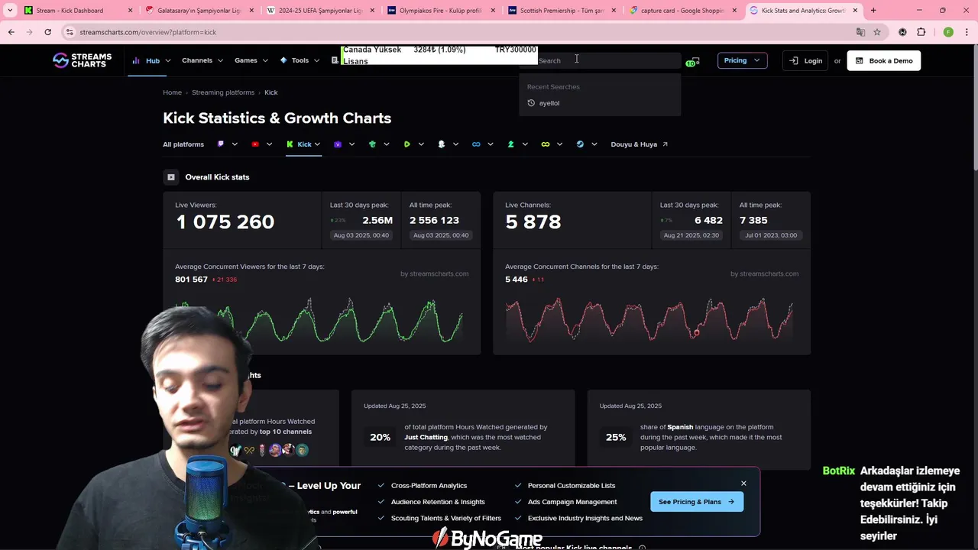Select recent search ayellol
The image size is (978, 550).
click(549, 103)
